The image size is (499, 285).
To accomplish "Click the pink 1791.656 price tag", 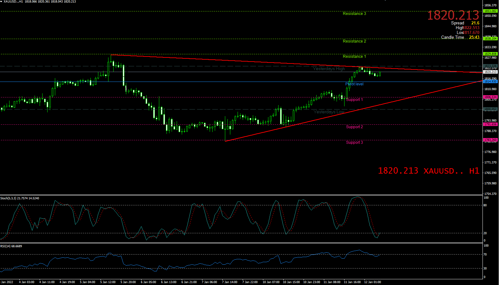I will (x=490, y=124).
